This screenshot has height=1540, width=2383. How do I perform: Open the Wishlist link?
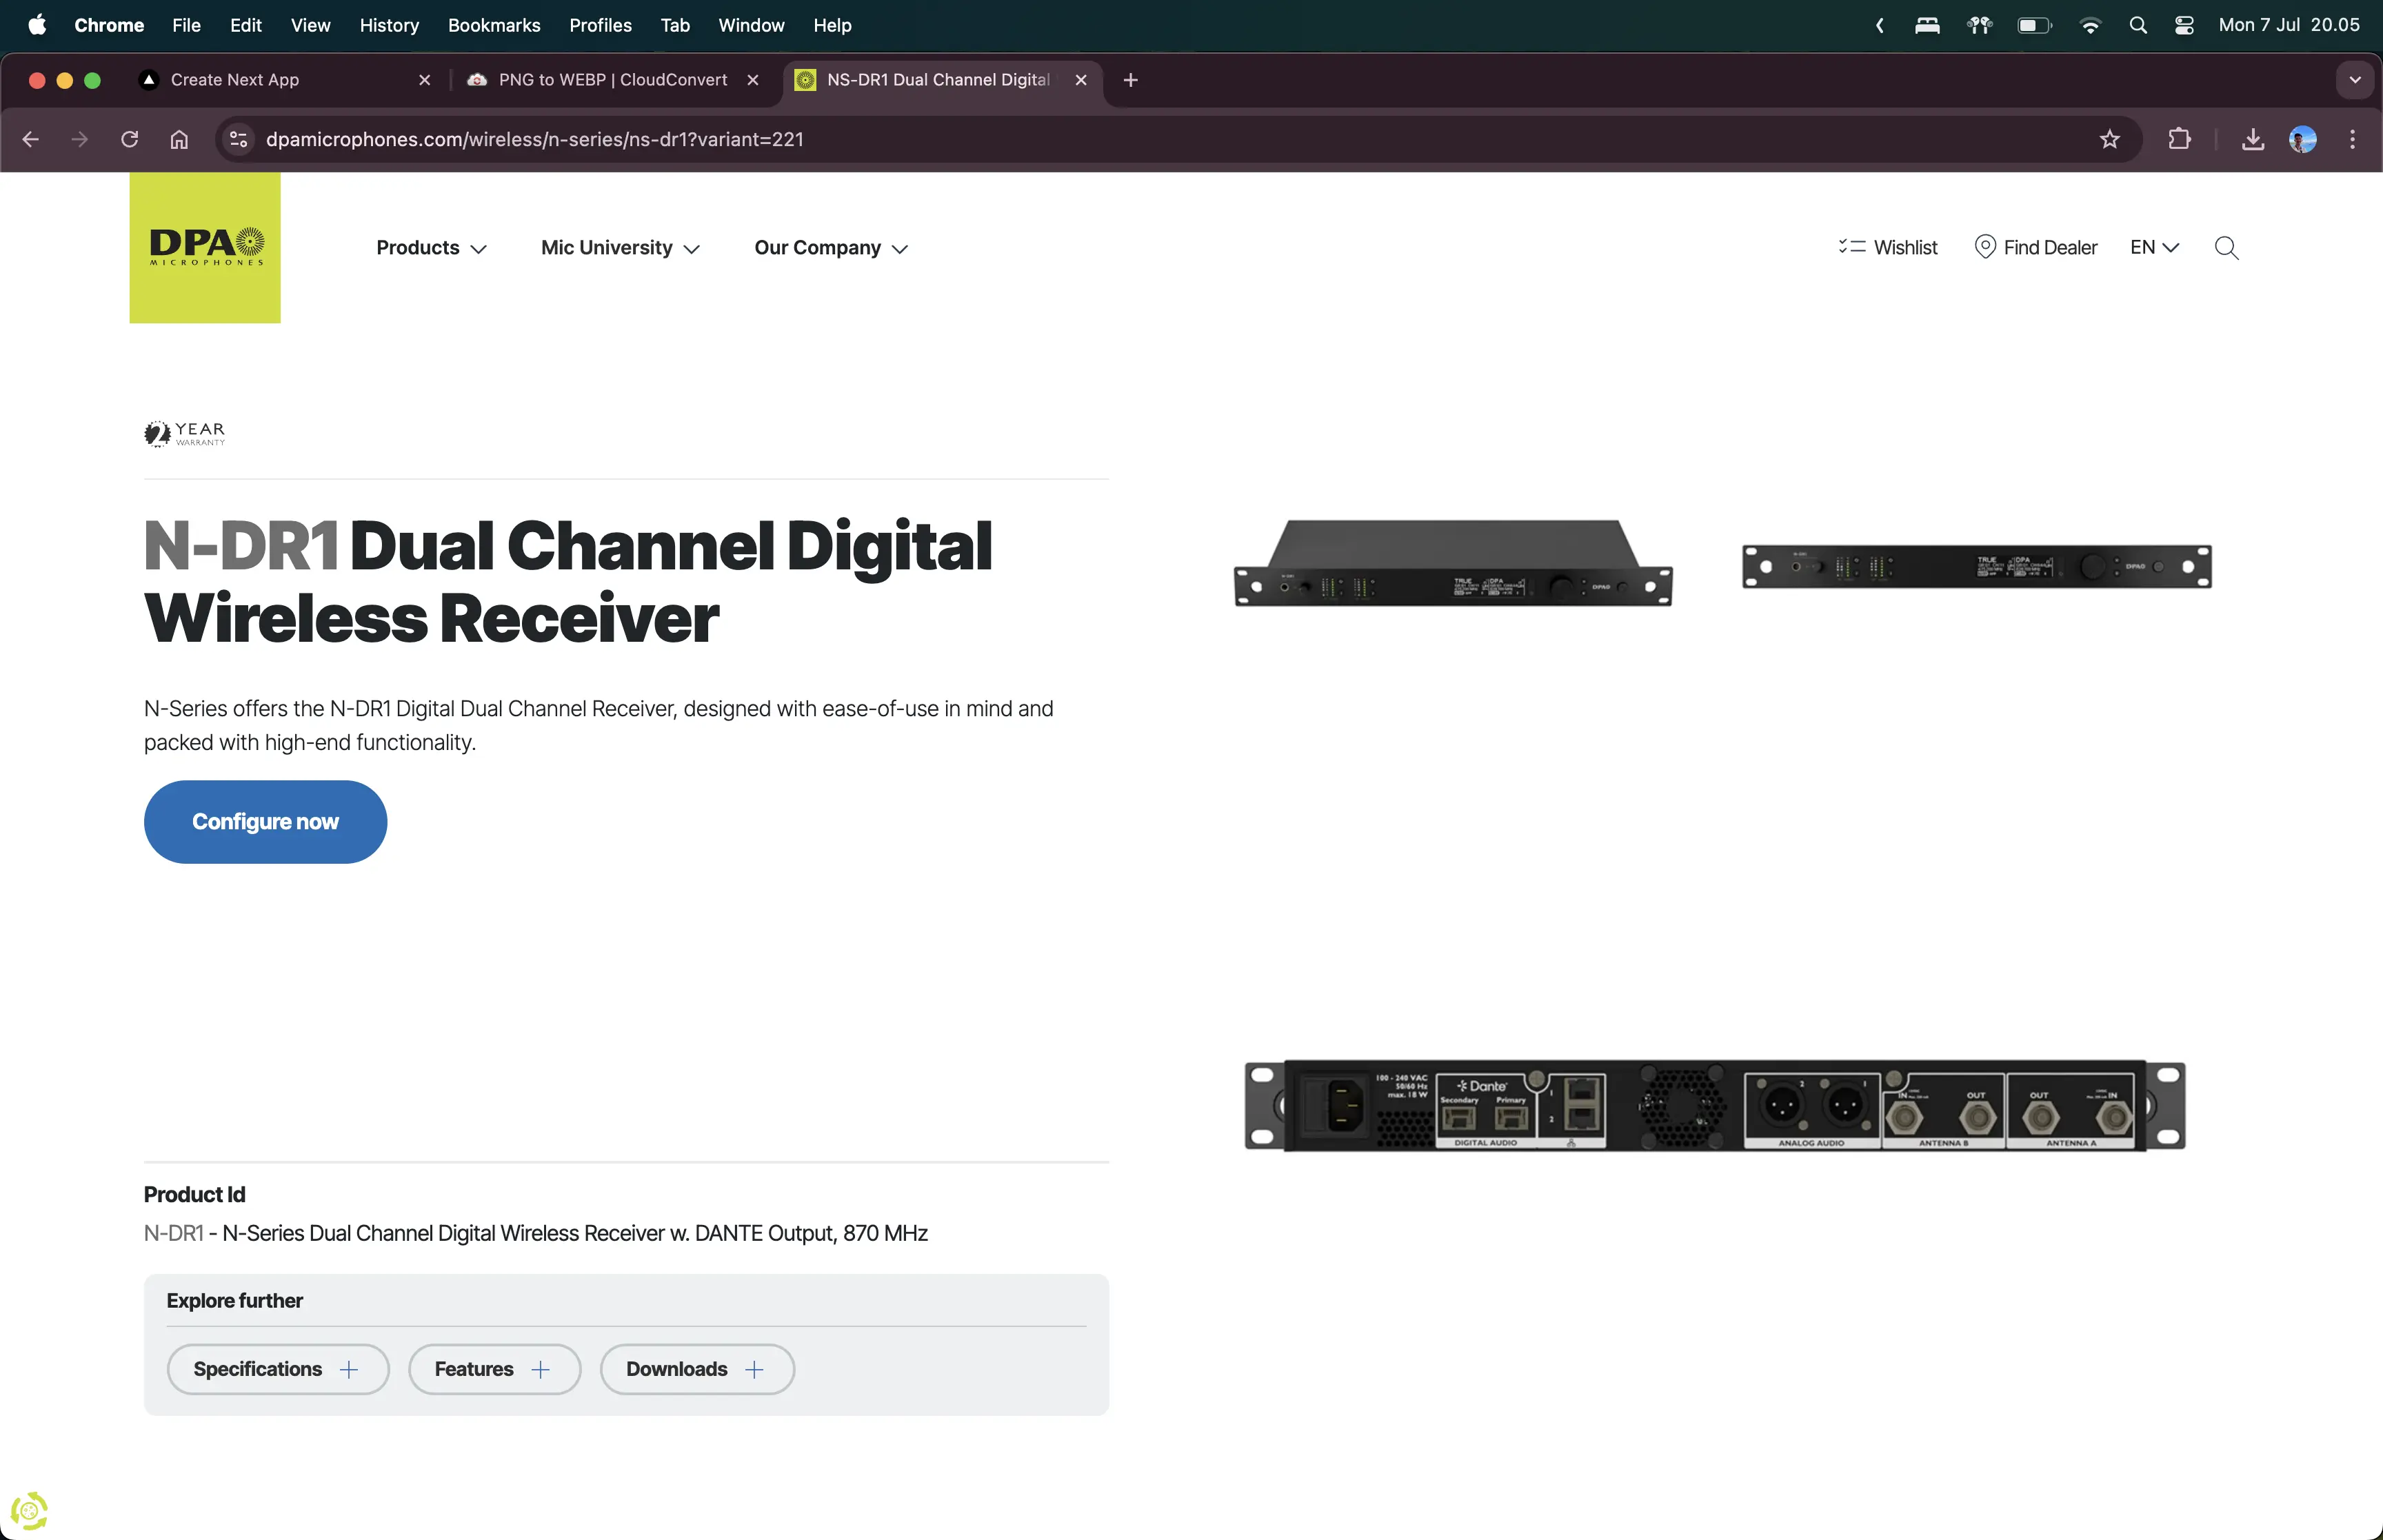1888,247
